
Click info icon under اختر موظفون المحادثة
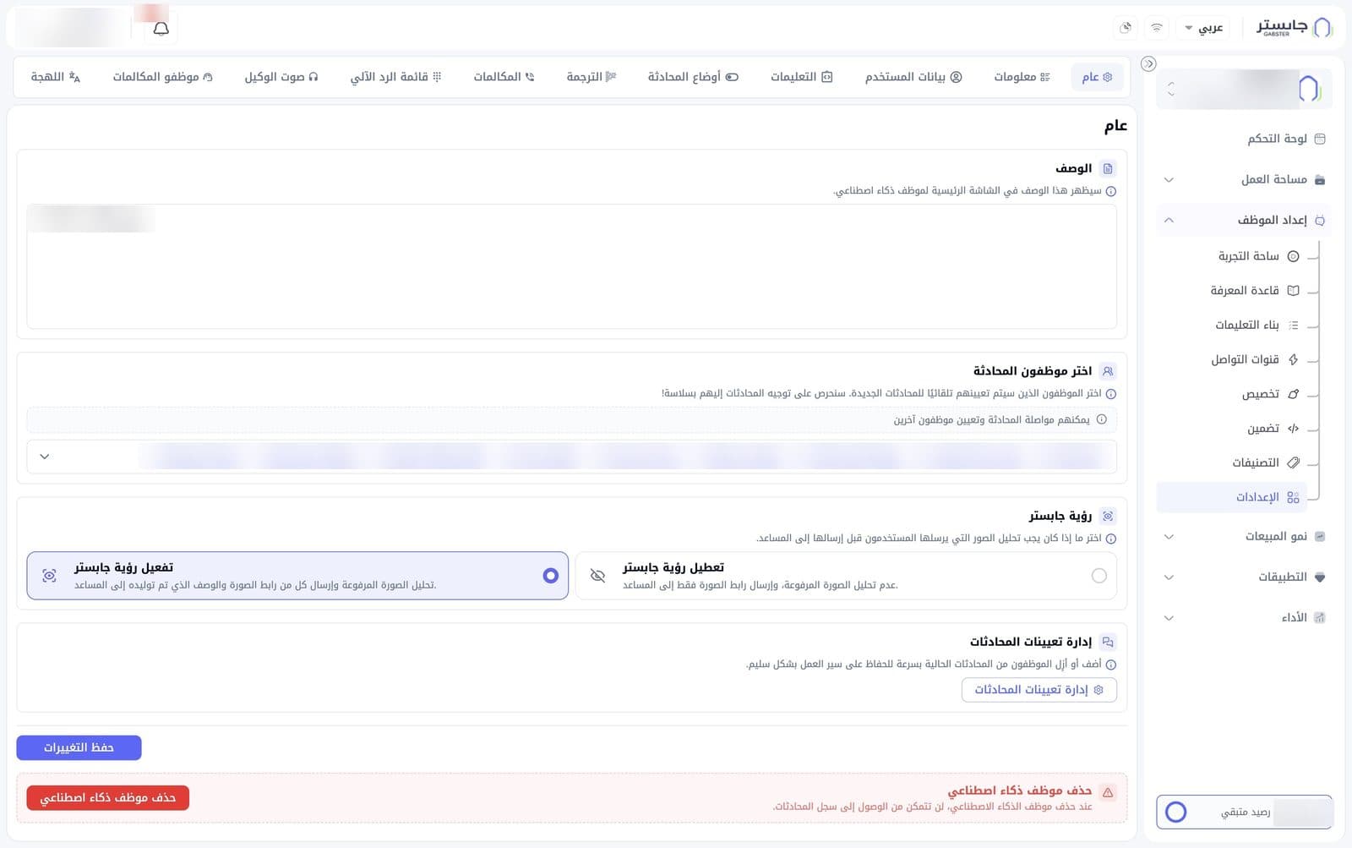[1111, 394]
